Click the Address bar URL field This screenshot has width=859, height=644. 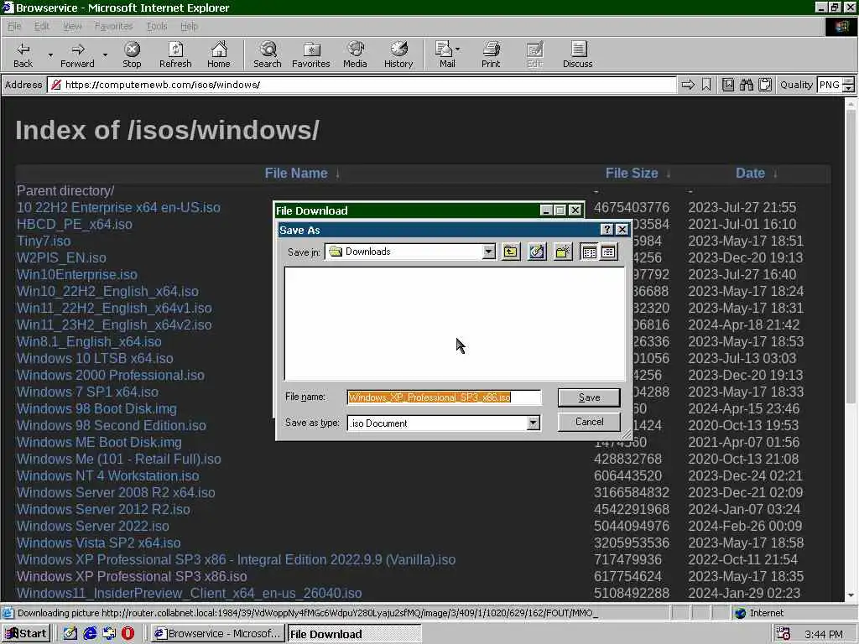point(362,85)
